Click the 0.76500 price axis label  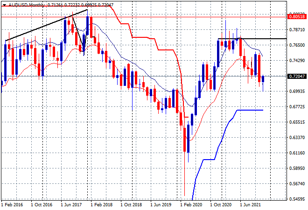pos(297,45)
